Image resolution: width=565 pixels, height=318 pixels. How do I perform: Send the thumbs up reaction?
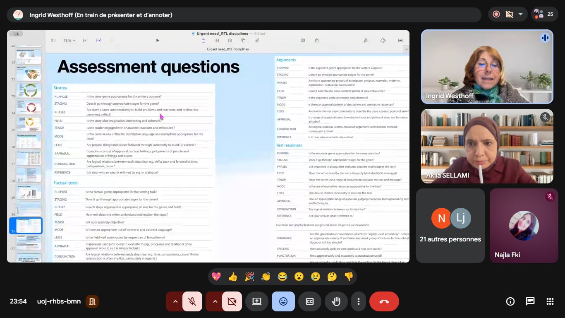pyautogui.click(x=233, y=277)
